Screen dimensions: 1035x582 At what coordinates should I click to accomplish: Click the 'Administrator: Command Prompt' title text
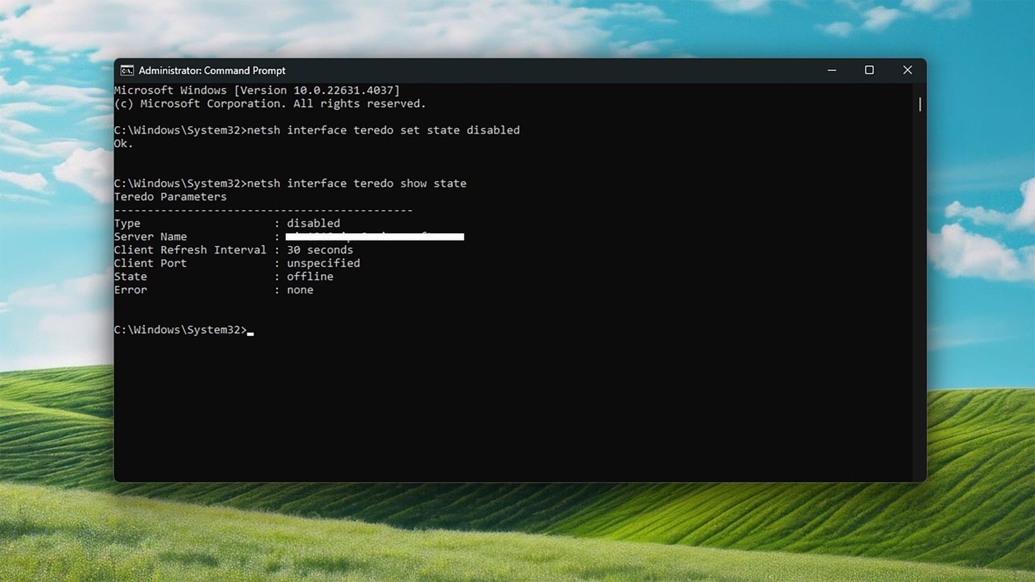pos(212,70)
